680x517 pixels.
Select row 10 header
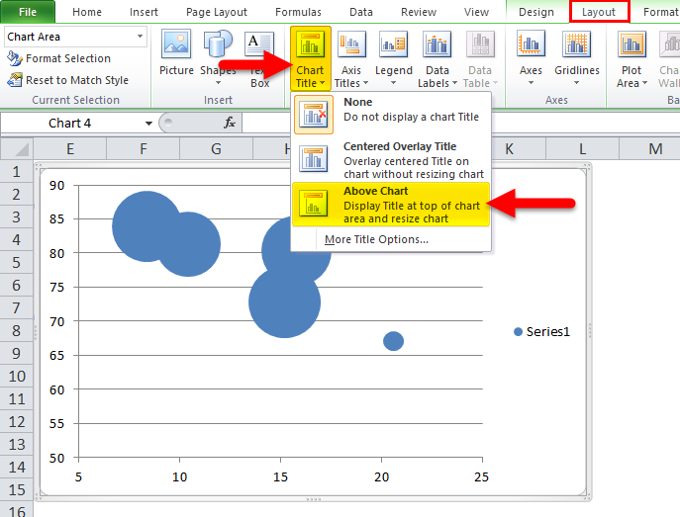17,377
